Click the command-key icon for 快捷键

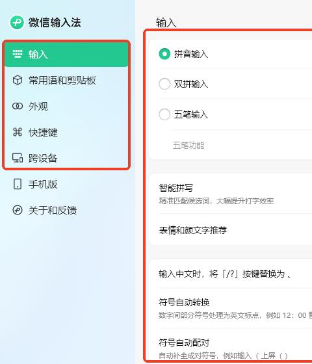coord(18,132)
